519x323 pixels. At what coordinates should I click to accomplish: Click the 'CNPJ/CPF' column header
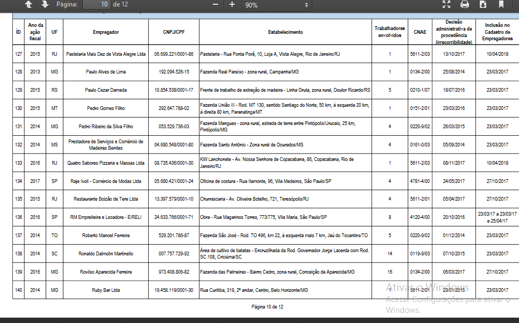174,32
